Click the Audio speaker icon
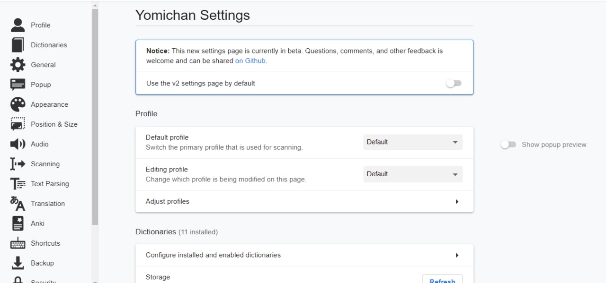The height and width of the screenshot is (283, 606). (18, 144)
